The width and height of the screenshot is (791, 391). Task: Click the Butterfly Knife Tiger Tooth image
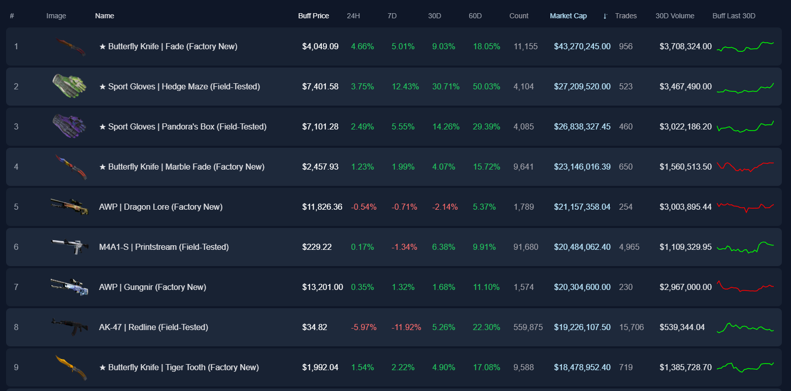[71, 368]
